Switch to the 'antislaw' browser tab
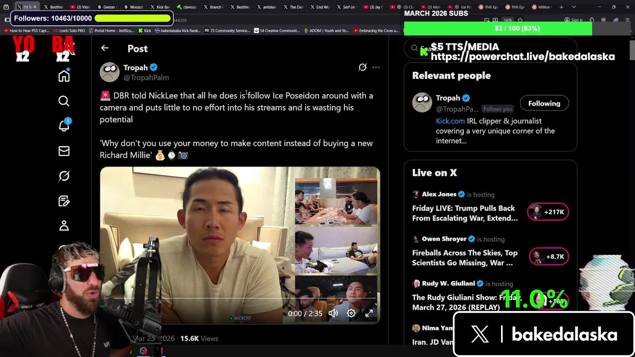Image resolution: width=635 pixels, height=357 pixels. 266,7
